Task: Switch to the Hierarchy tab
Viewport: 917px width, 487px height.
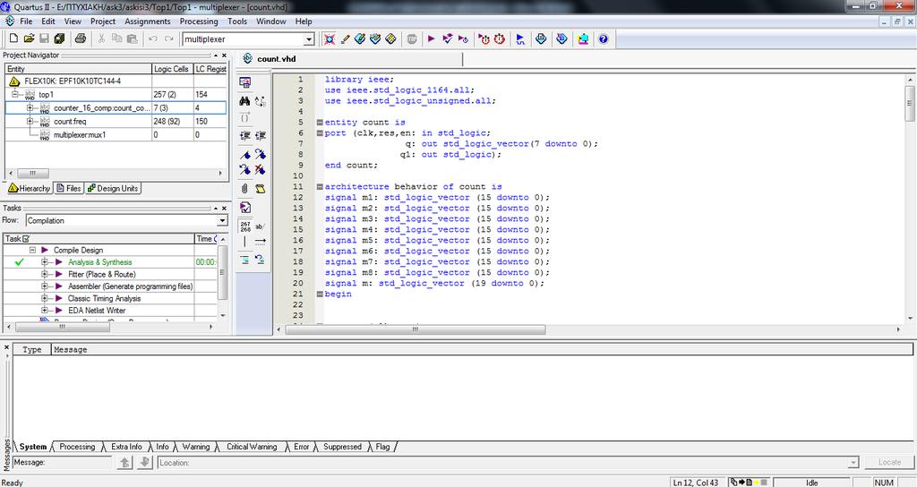Action: (x=30, y=188)
